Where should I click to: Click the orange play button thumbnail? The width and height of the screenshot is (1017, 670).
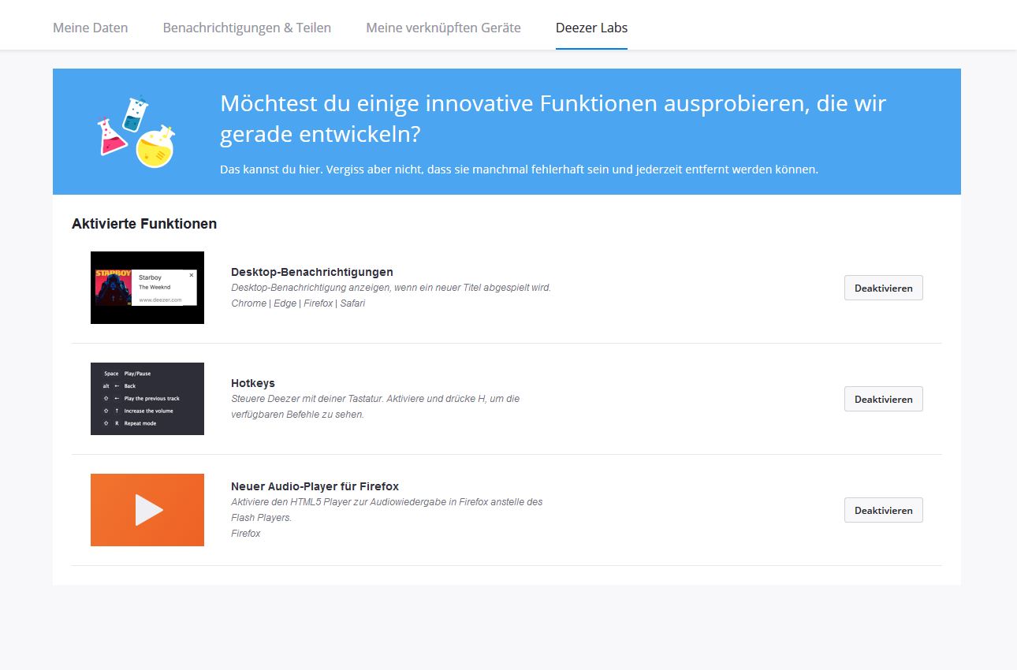click(x=147, y=510)
